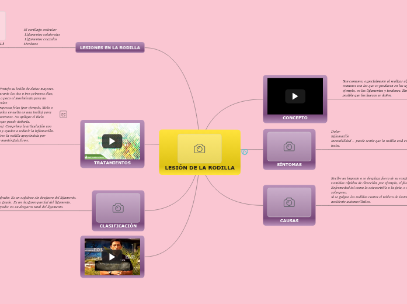Play the untitled video below CLASIFICACIÓN
This screenshot has width=407, height=304.
tap(112, 256)
